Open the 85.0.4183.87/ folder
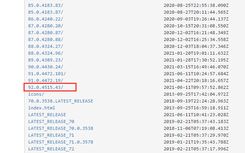 (46, 12)
